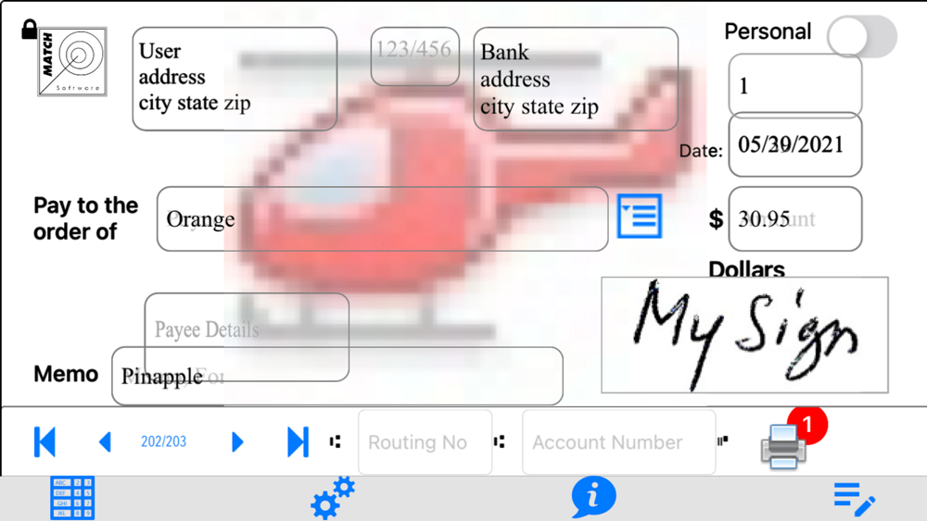The width and height of the screenshot is (927, 521).
Task: Click the Memo label
Action: [66, 374]
